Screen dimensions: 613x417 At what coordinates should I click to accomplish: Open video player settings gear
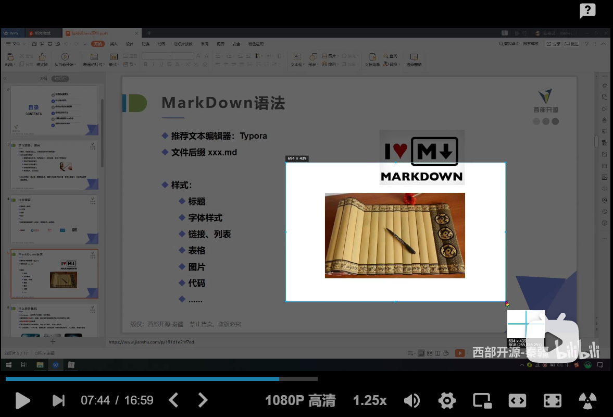point(447,400)
